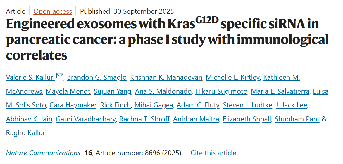Screen dimensions: 343x164
Task: Select author Mayela Mendt
Action: pos(68,91)
